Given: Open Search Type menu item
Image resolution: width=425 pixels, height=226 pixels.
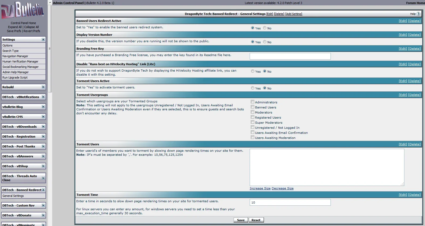Looking at the screenshot, I should coord(23,51).
